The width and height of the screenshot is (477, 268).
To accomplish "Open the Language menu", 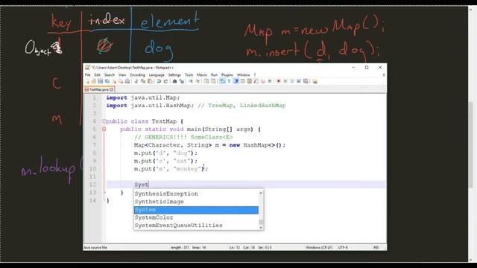I will (157, 74).
